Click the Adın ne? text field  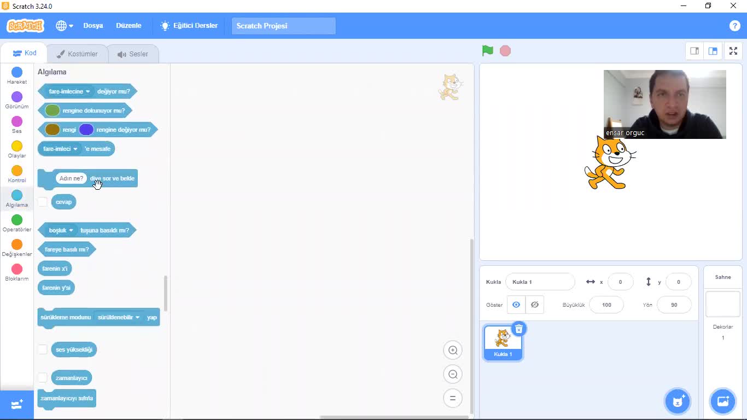[71, 178]
